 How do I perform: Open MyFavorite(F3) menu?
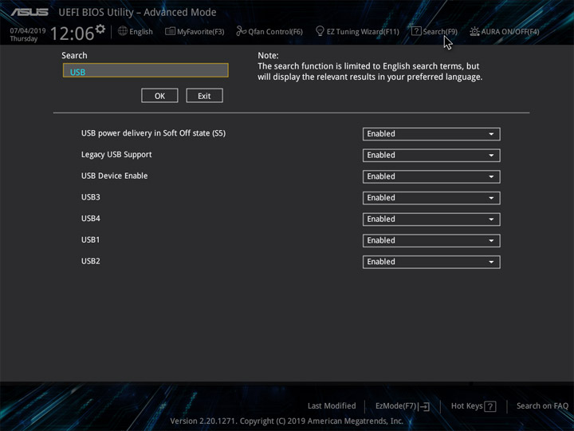click(195, 31)
